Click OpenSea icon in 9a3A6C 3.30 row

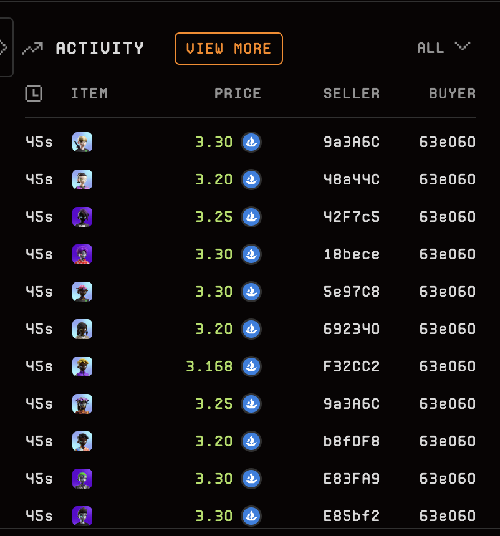(x=251, y=142)
